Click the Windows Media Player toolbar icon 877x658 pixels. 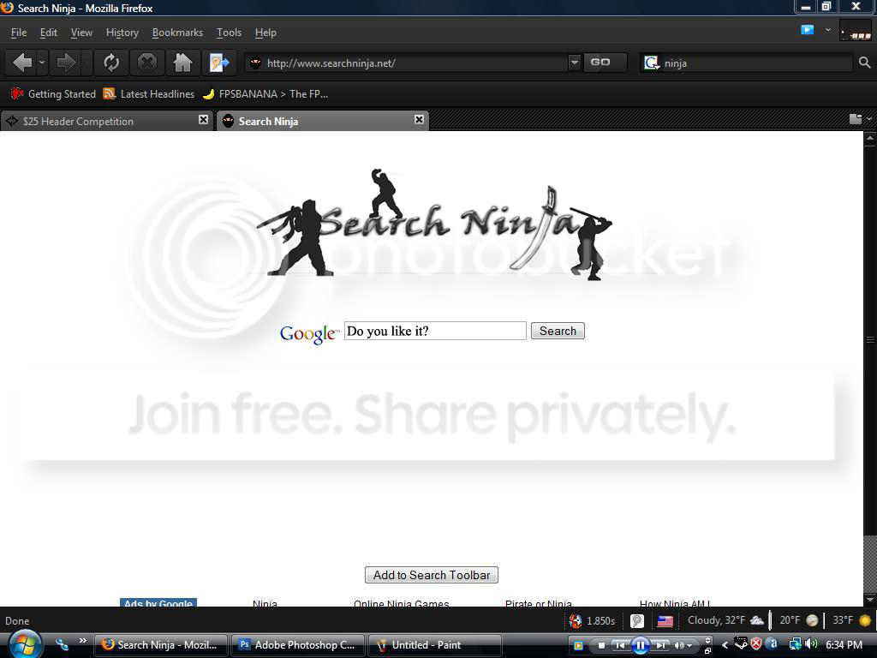(578, 646)
